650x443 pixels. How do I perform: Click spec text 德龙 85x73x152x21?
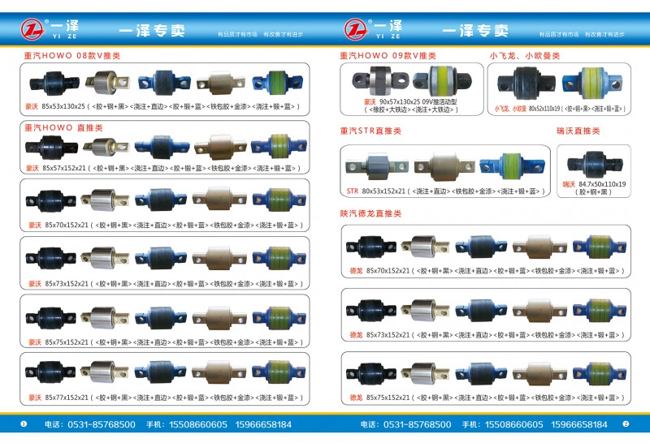coord(379,335)
